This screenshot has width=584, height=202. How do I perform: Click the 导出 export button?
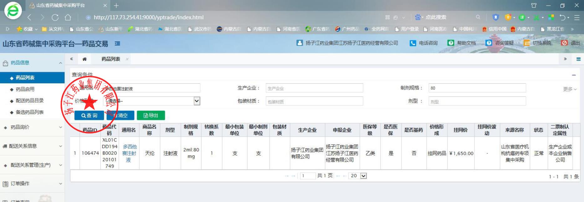click(151, 116)
